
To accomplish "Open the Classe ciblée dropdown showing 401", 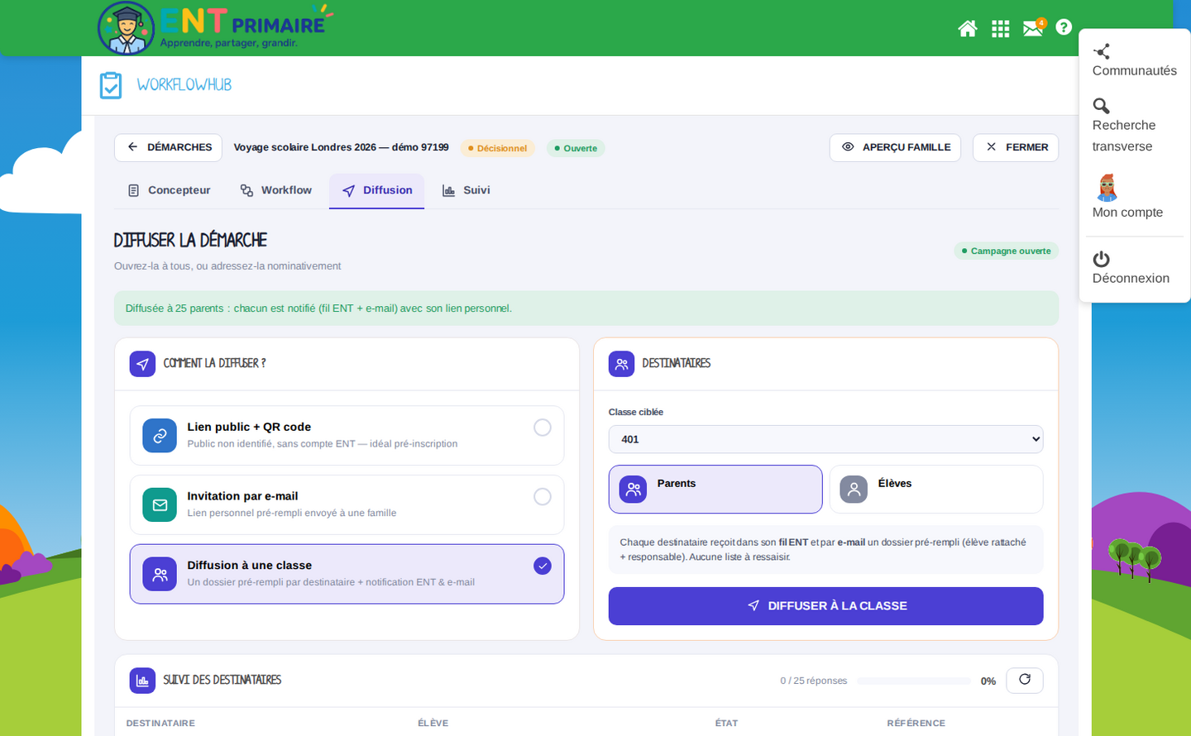I will [826, 439].
